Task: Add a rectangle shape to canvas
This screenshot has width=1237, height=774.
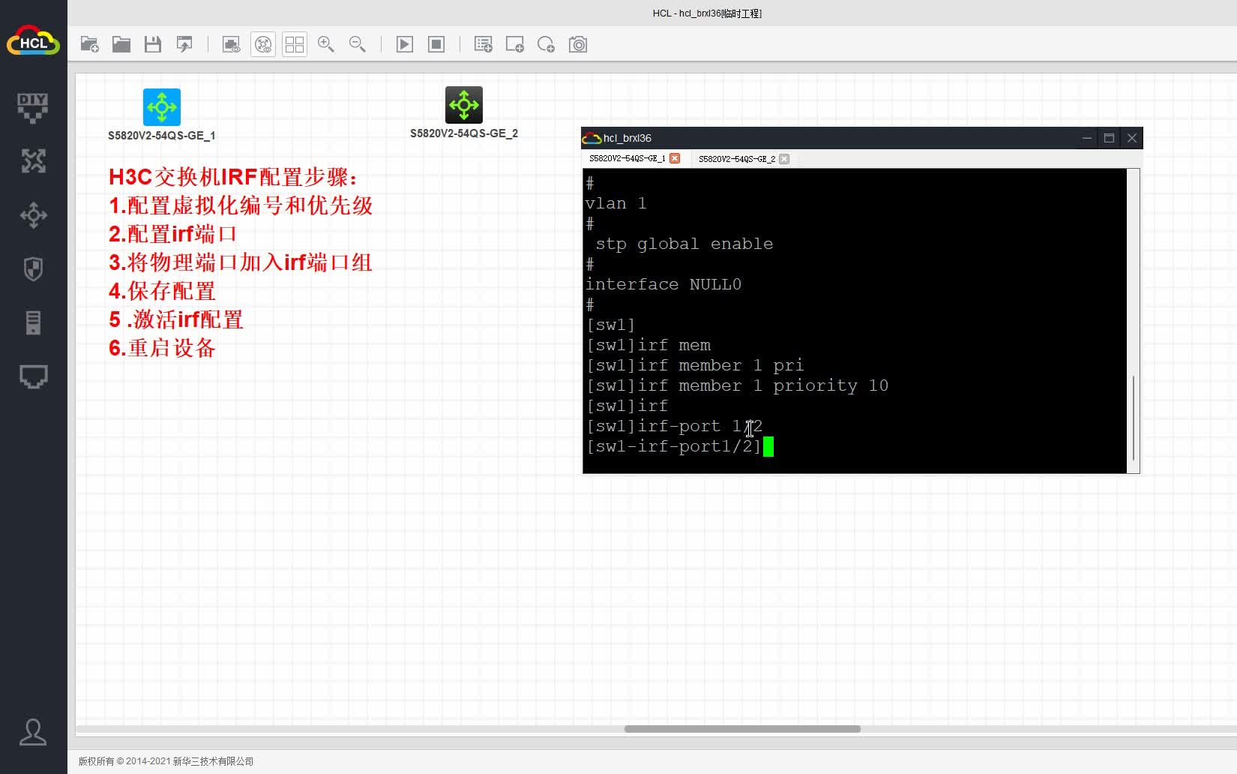Action: (515, 44)
